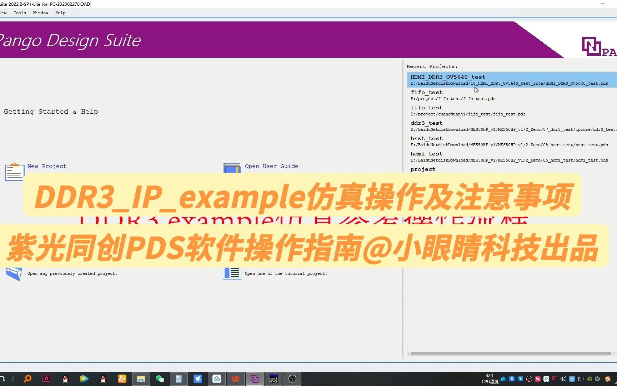This screenshot has height=386, width=617.
Task: Open Baidu Netdisk in the taskbar
Action: pyautogui.click(x=217, y=379)
